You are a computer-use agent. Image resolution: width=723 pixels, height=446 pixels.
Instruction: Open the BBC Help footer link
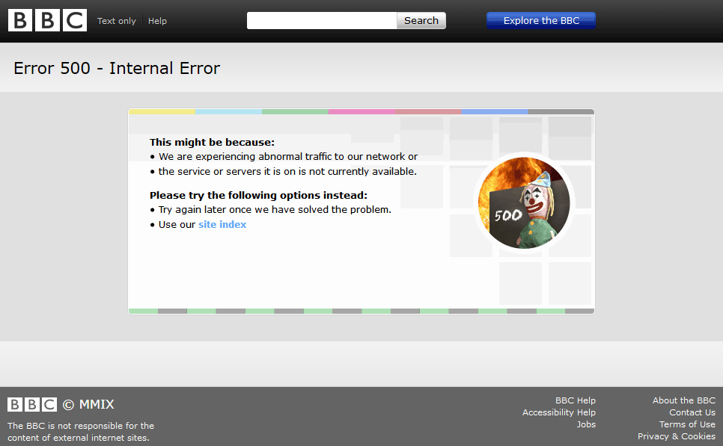pyautogui.click(x=576, y=400)
